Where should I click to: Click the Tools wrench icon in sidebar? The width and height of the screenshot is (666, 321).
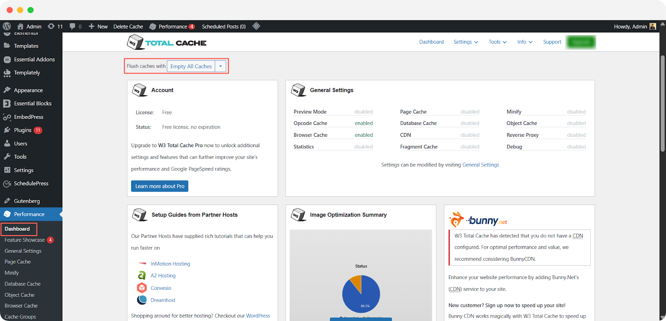coord(7,157)
